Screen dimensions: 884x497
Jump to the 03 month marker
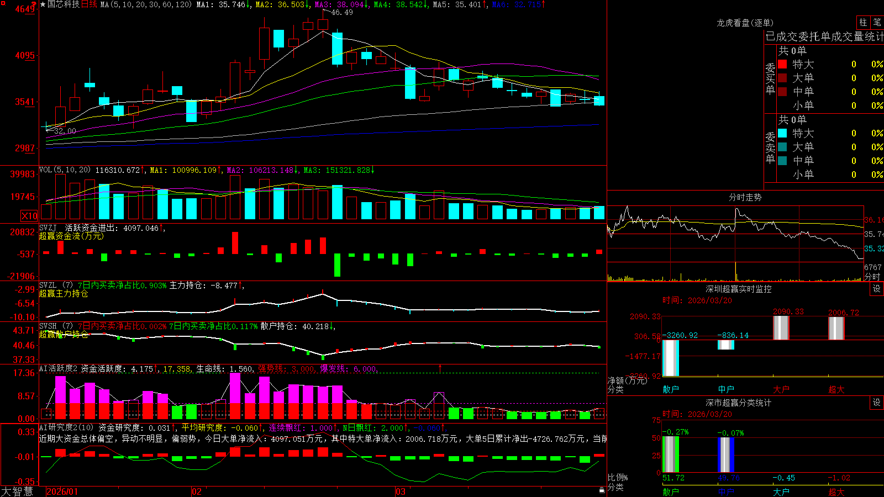click(x=400, y=491)
